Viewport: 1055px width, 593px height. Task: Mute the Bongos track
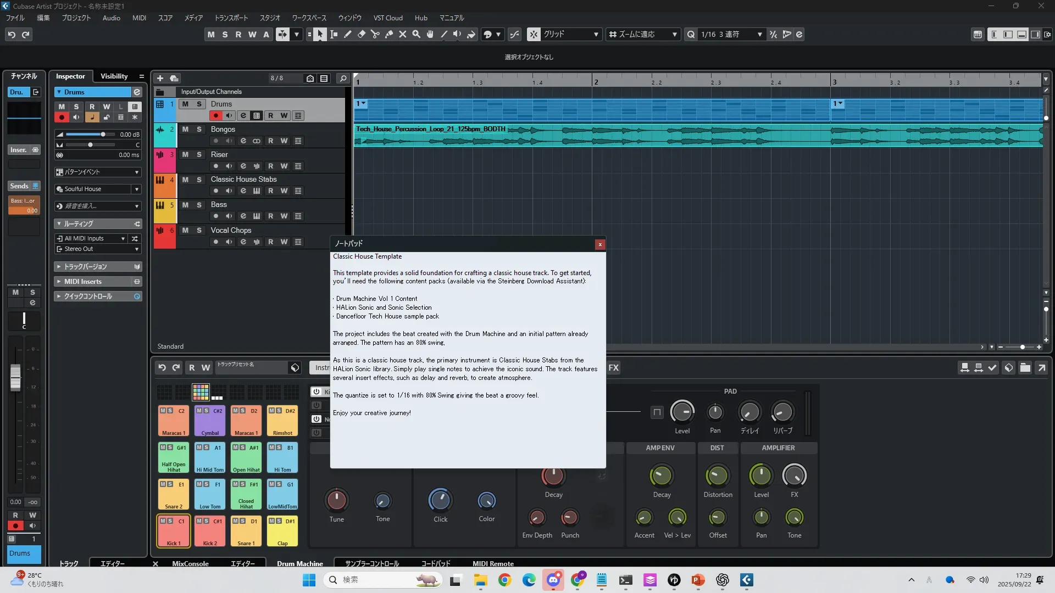click(185, 129)
